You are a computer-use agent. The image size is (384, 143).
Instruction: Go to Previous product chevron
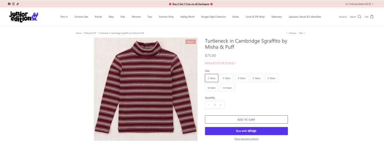click(x=287, y=33)
